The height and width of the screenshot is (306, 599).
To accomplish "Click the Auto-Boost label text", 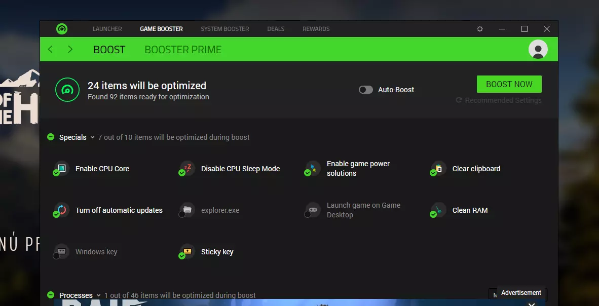I will 396,90.
